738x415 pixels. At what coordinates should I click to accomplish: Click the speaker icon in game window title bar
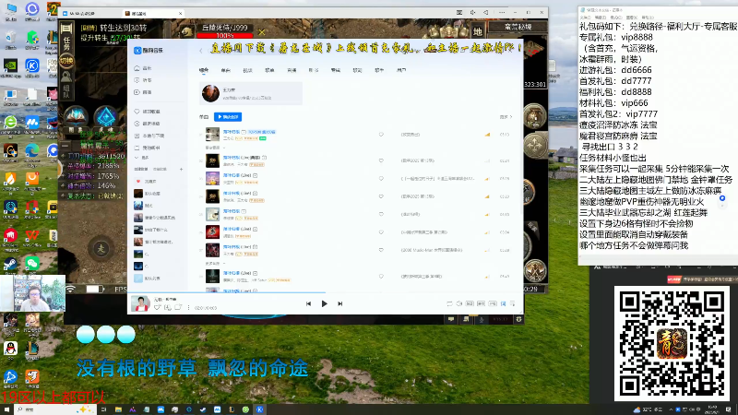(x=472, y=13)
